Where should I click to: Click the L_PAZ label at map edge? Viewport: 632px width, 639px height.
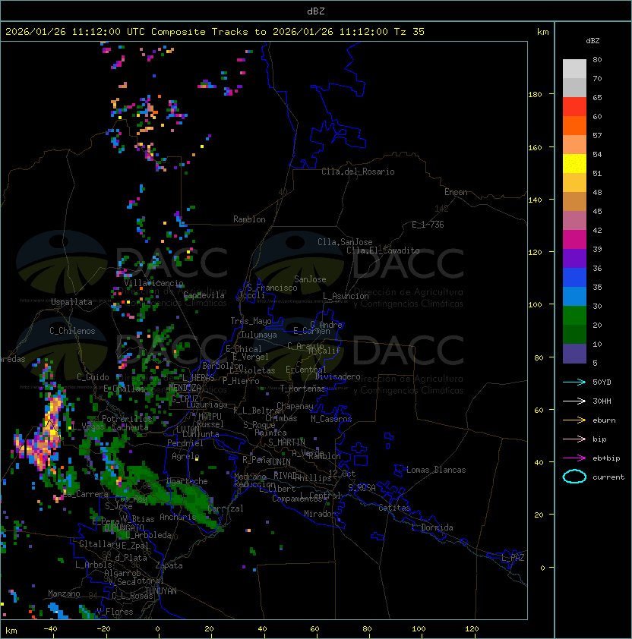513,558
